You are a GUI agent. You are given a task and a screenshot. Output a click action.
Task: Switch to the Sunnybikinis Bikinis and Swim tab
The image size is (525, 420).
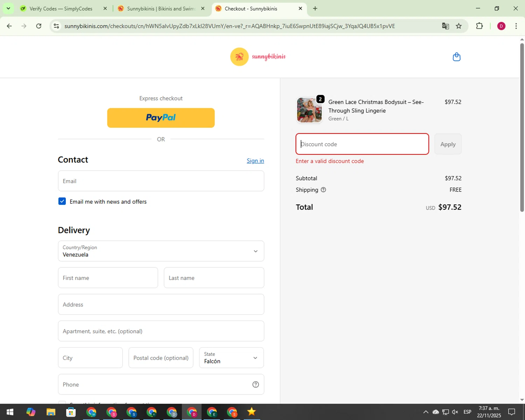pos(161,8)
